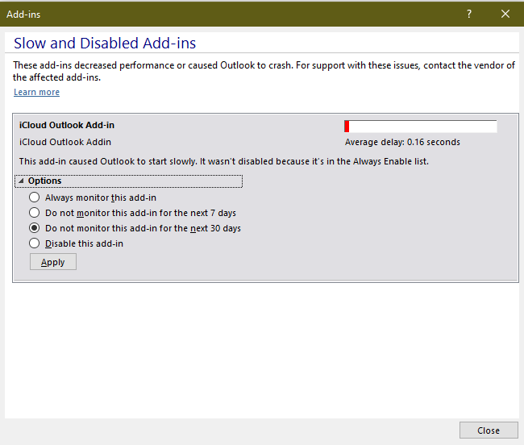Click the Add-ins window title text

tap(23, 14)
